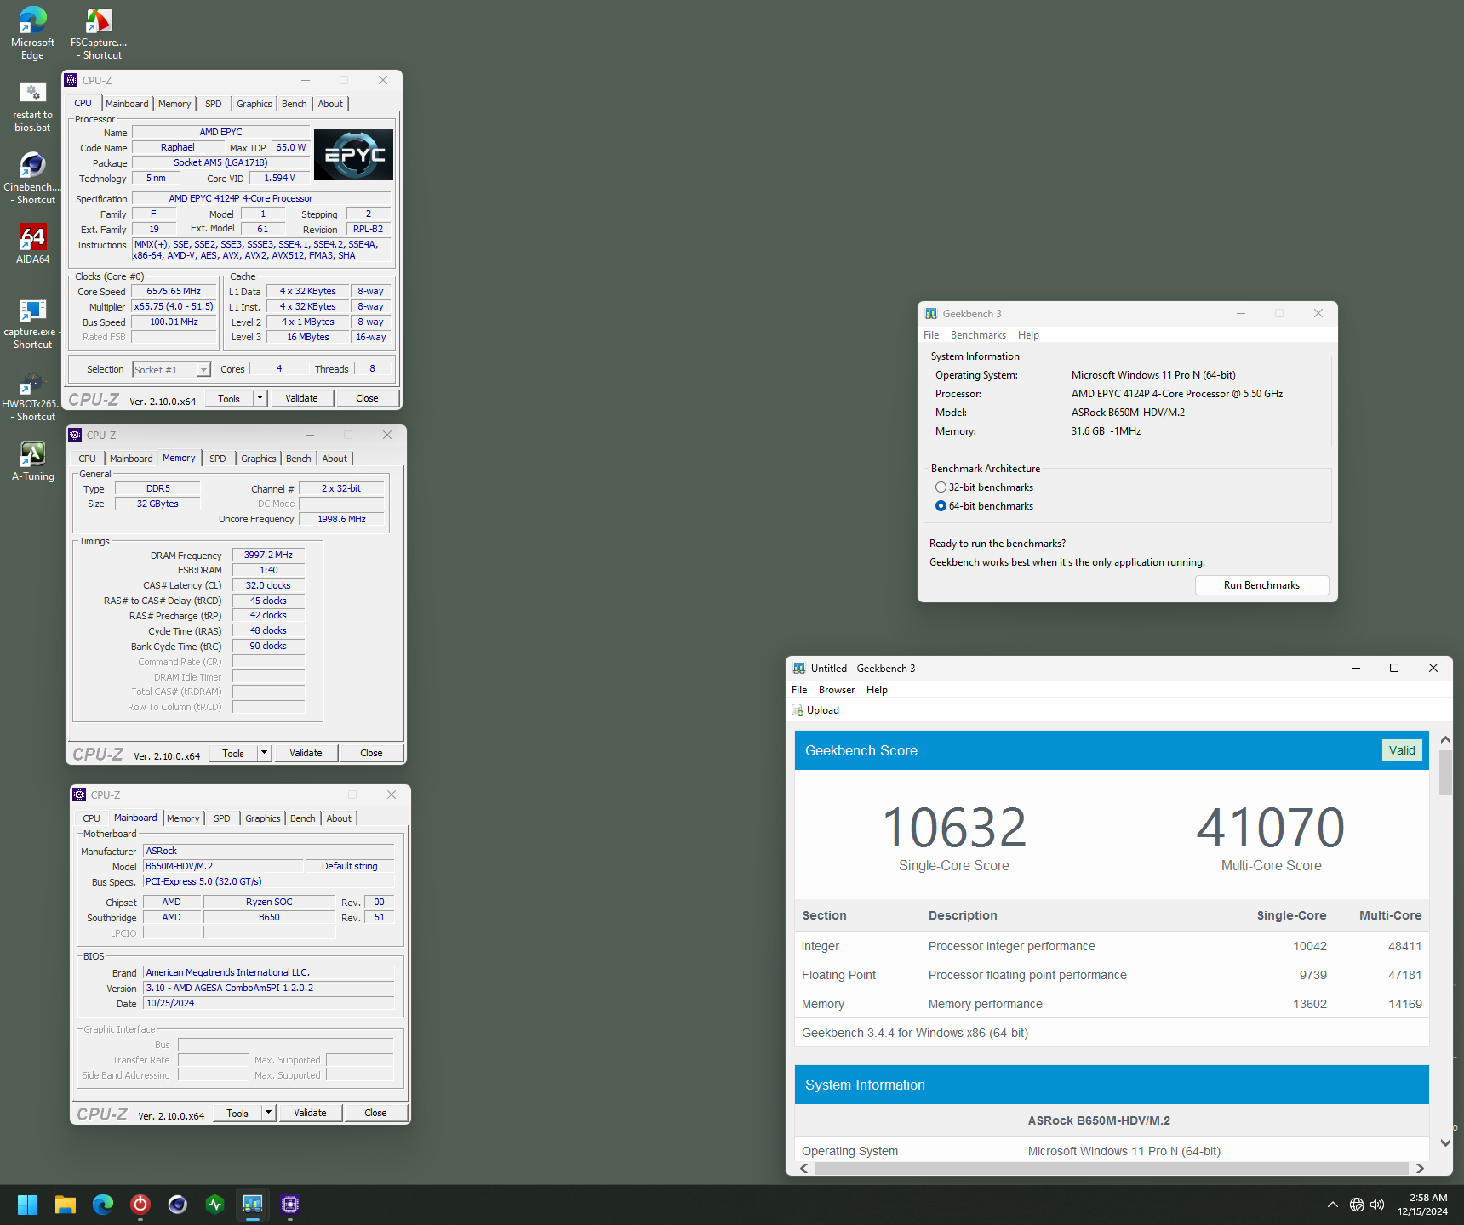Click scroll left arrow in Geekbench results
The height and width of the screenshot is (1225, 1464).
[804, 1168]
